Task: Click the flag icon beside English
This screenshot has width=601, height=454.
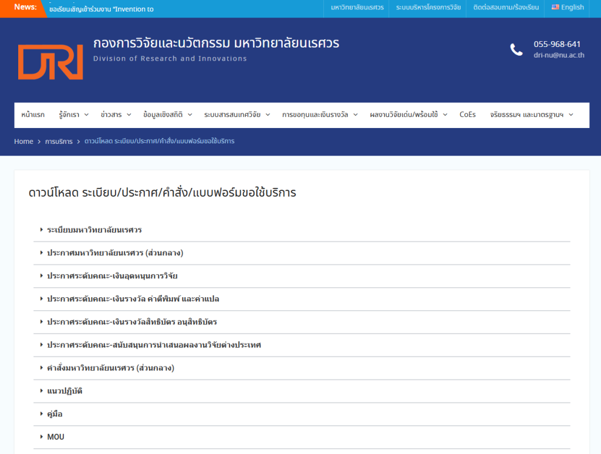Action: 555,8
